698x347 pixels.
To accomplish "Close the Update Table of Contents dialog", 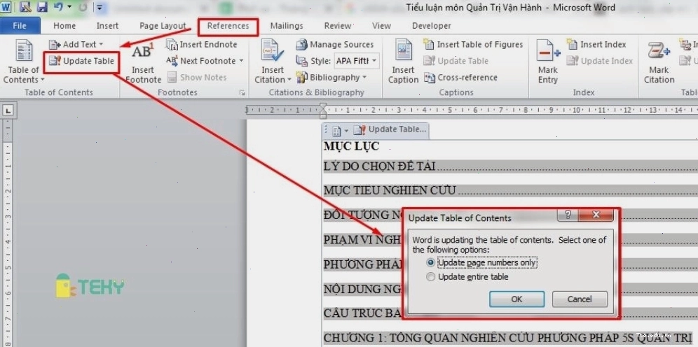I will click(x=596, y=215).
